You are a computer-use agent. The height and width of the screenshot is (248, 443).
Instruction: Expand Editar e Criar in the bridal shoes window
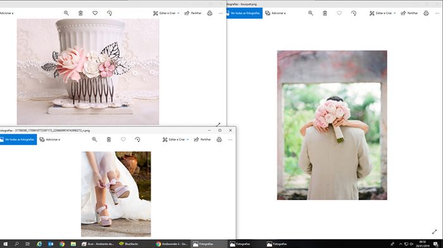pyautogui.click(x=176, y=139)
